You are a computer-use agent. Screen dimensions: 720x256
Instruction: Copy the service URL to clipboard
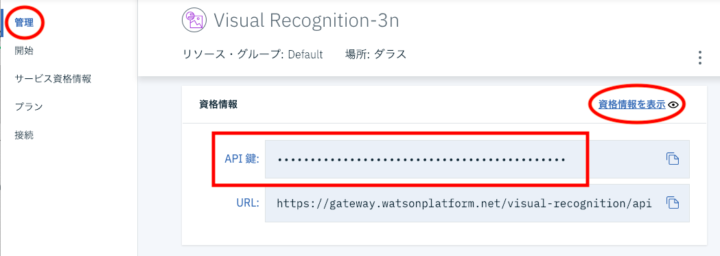(x=672, y=202)
